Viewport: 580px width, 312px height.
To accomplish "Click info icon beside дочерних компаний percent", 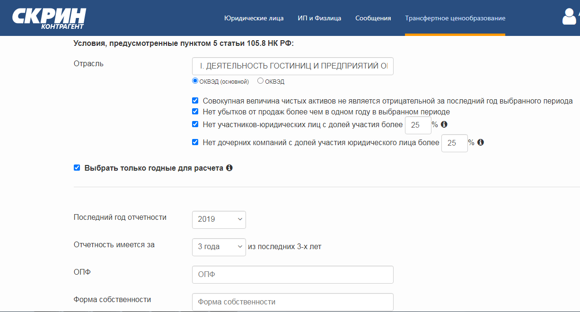I will coord(480,142).
